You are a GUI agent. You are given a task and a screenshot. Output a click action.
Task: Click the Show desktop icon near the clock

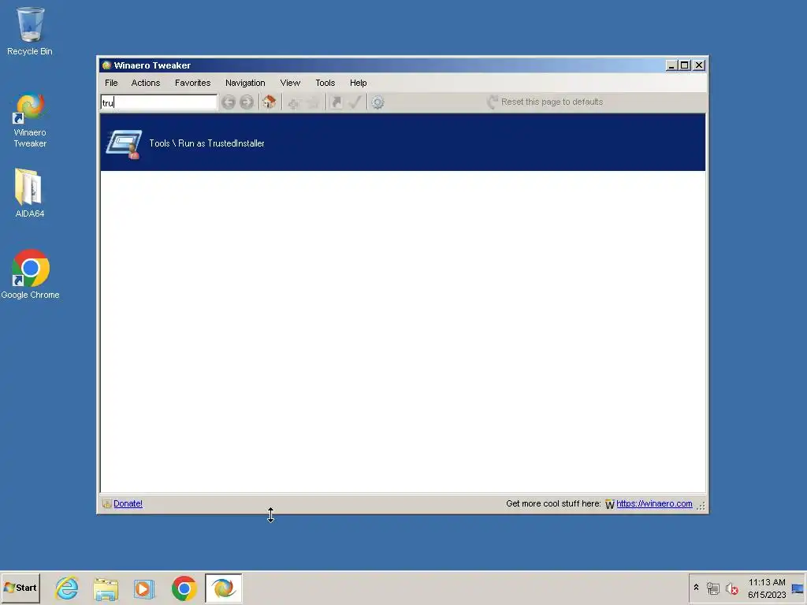pyautogui.click(x=798, y=588)
